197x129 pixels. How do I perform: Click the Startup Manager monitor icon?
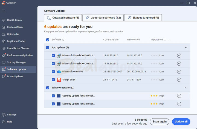point(4,62)
